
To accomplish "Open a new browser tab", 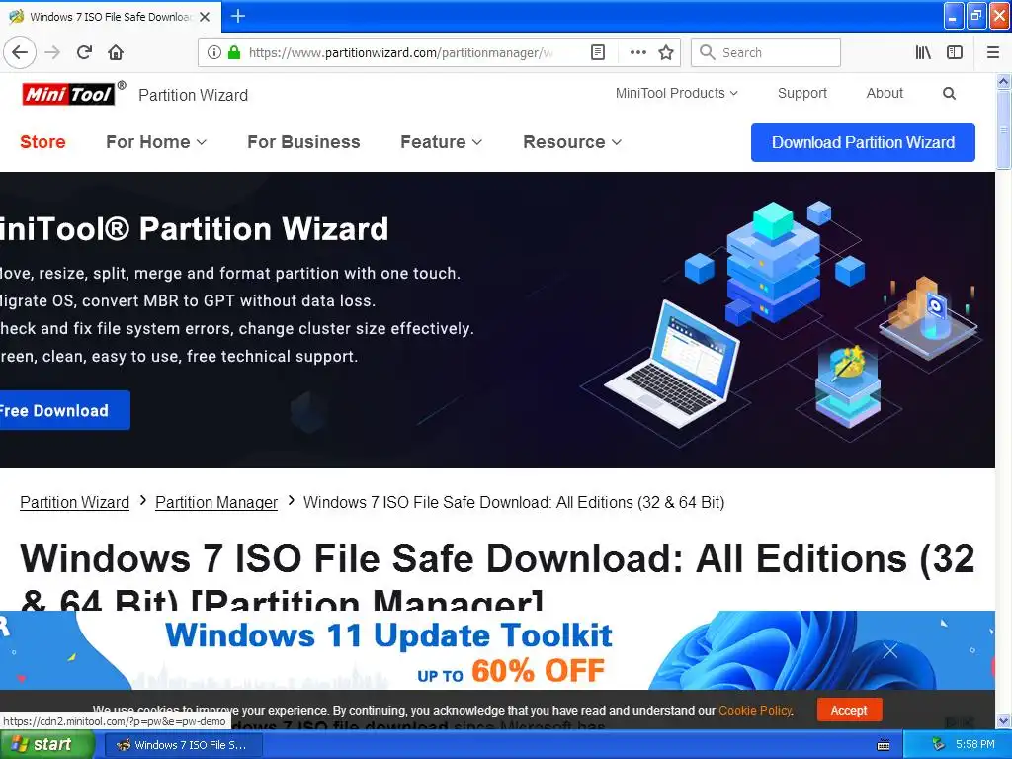I will coord(238,16).
